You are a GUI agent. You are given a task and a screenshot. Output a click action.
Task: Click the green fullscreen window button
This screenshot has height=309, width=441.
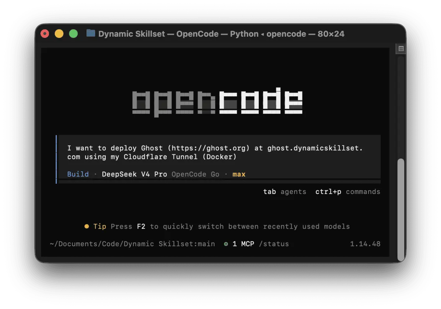tap(73, 34)
